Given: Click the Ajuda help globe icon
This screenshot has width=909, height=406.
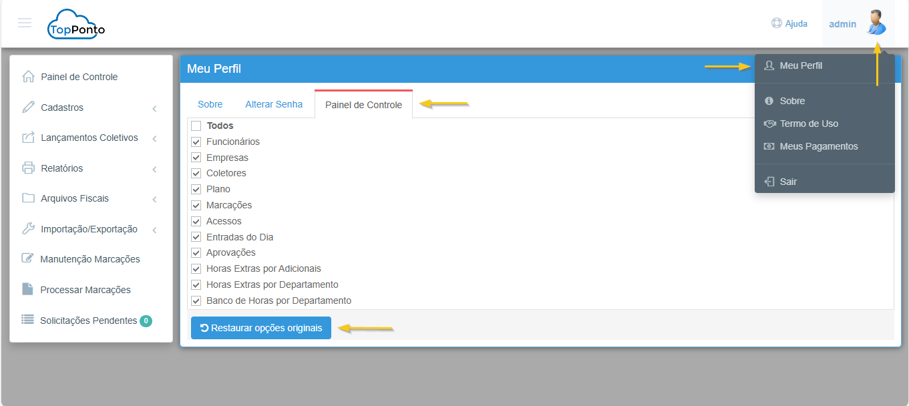Looking at the screenshot, I should [776, 23].
